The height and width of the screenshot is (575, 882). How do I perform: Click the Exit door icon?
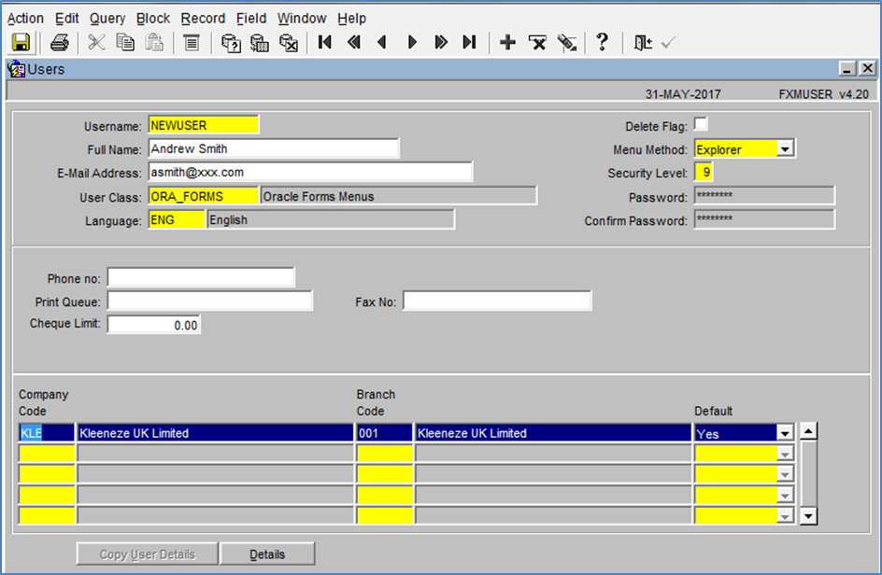(643, 43)
